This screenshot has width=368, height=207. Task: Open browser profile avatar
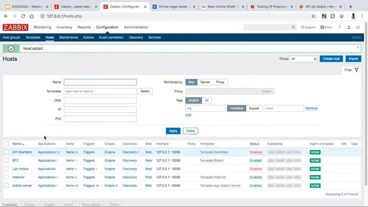tap(353, 16)
